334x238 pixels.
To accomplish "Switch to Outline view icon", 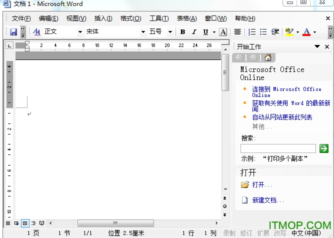I will click(x=33, y=223).
